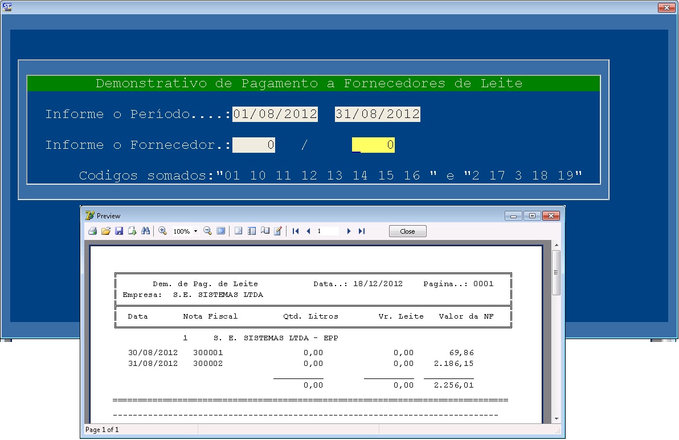Expand the 100% zoom level dropdown
This screenshot has height=440, width=679.
(x=195, y=232)
